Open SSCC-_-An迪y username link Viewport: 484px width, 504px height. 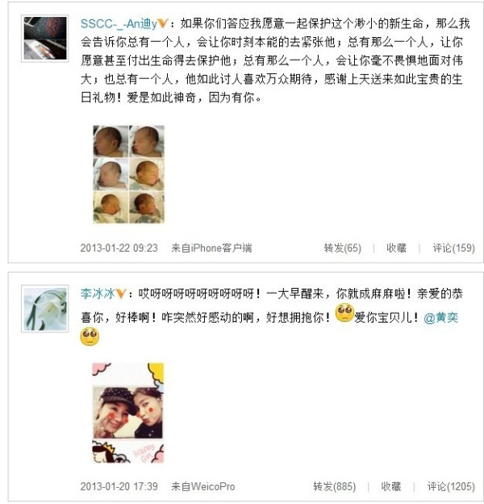119,23
